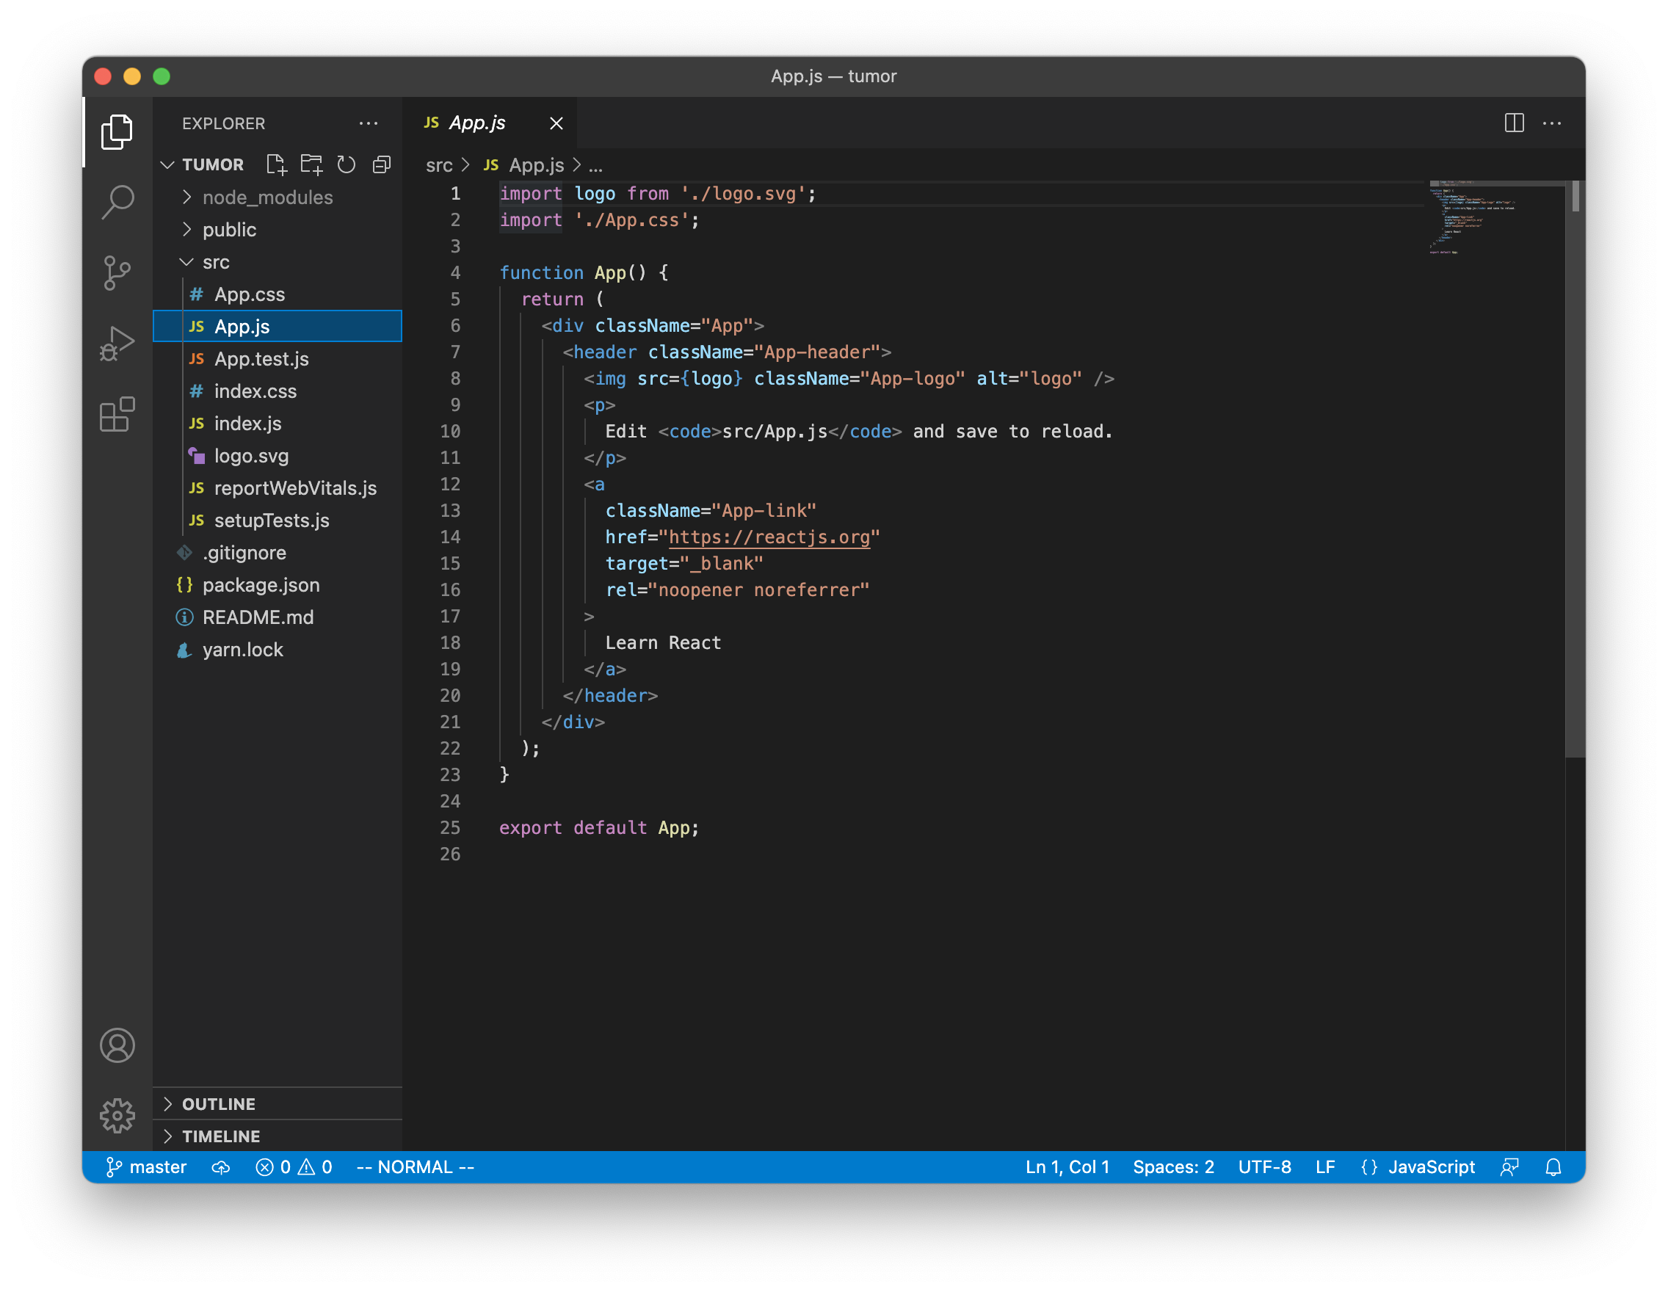The image size is (1668, 1292).
Task: Expand the node_modules folder
Action: coord(267,197)
